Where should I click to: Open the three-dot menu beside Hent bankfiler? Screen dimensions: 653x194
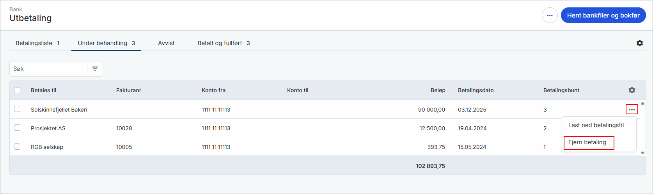click(x=550, y=16)
